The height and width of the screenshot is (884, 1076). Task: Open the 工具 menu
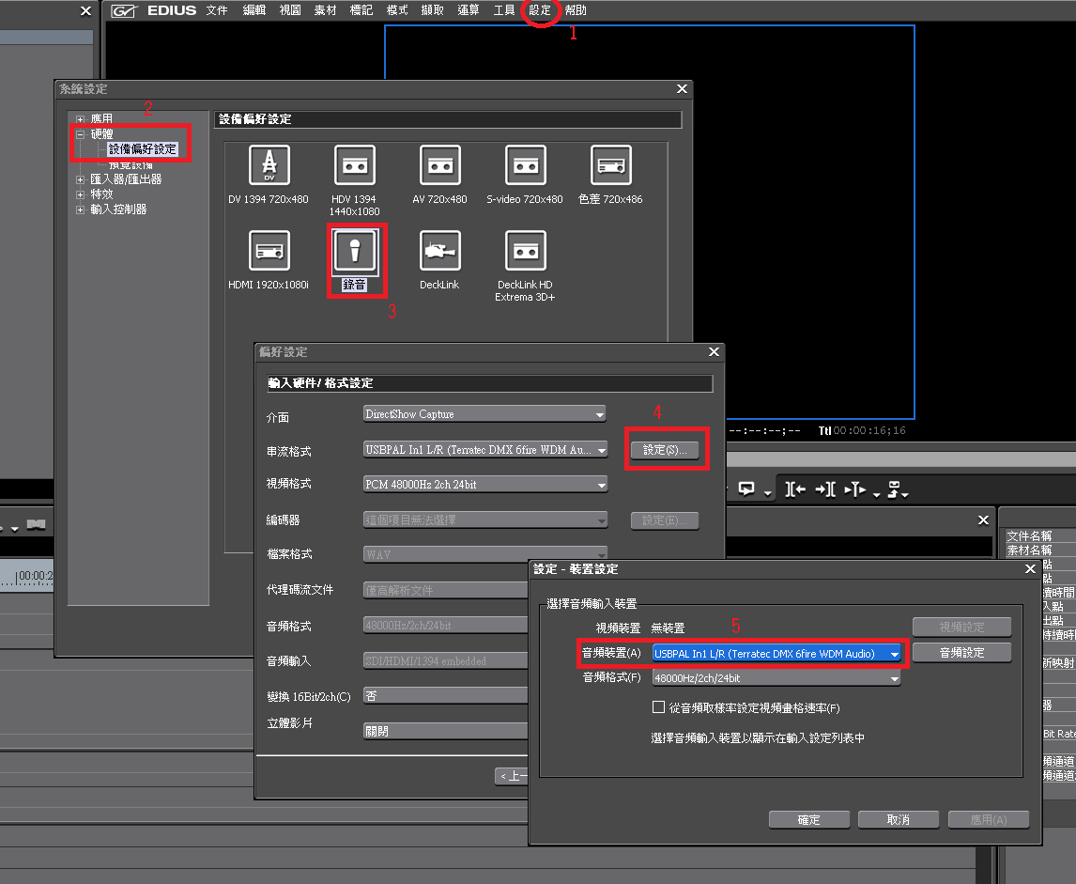click(504, 10)
